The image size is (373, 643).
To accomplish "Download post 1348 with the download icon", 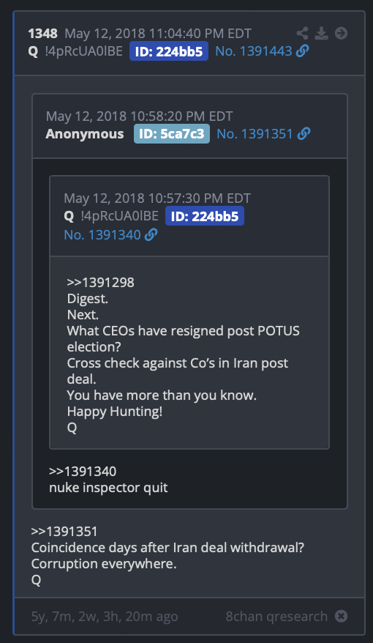I will (x=321, y=33).
